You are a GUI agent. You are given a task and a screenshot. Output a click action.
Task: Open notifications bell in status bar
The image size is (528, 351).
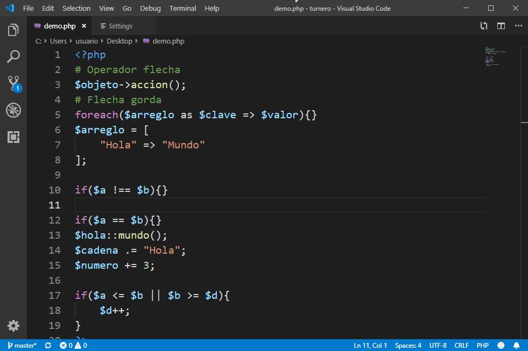point(516,345)
